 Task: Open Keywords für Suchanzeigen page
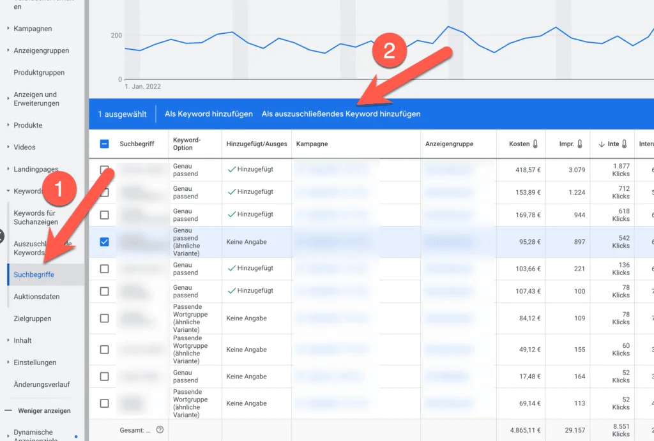pos(36,218)
